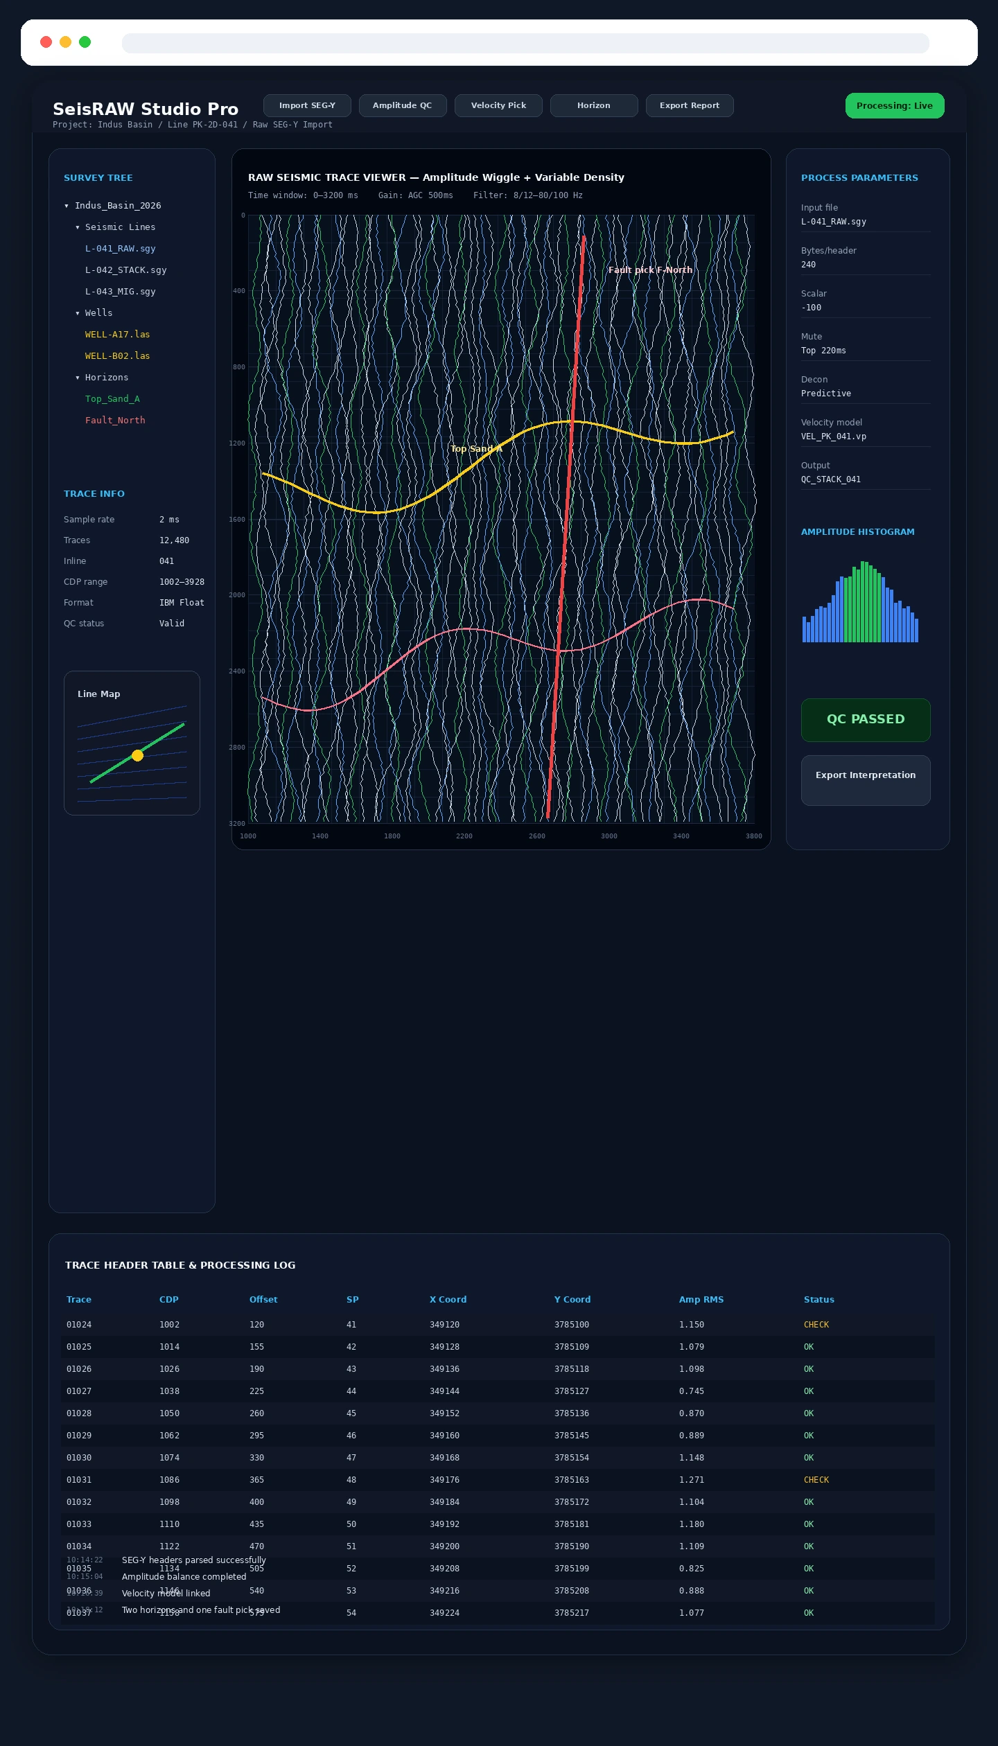Sort table by Trace column header
This screenshot has width=998, height=1746.
coord(79,1300)
